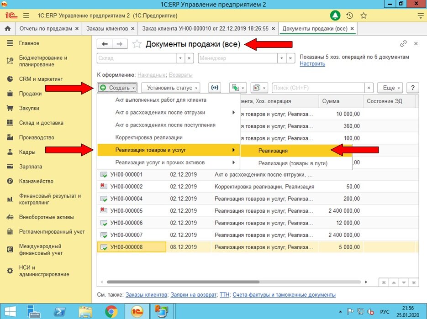Click the help question mark button
Image resolution: width=427 pixels, height=319 pixels.
click(412, 88)
